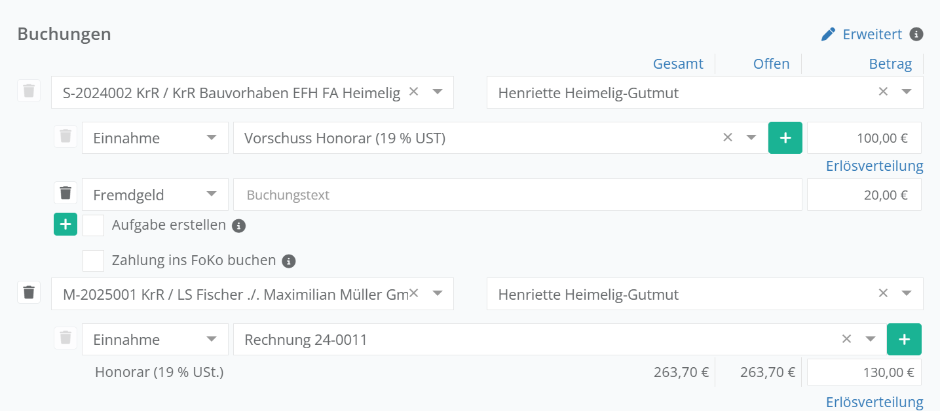Open the Fremdgeld booking type dropdown
Screen dimensions: 940x411
pyautogui.click(x=211, y=194)
